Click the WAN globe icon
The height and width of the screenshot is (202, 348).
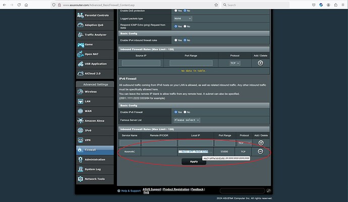(80, 111)
